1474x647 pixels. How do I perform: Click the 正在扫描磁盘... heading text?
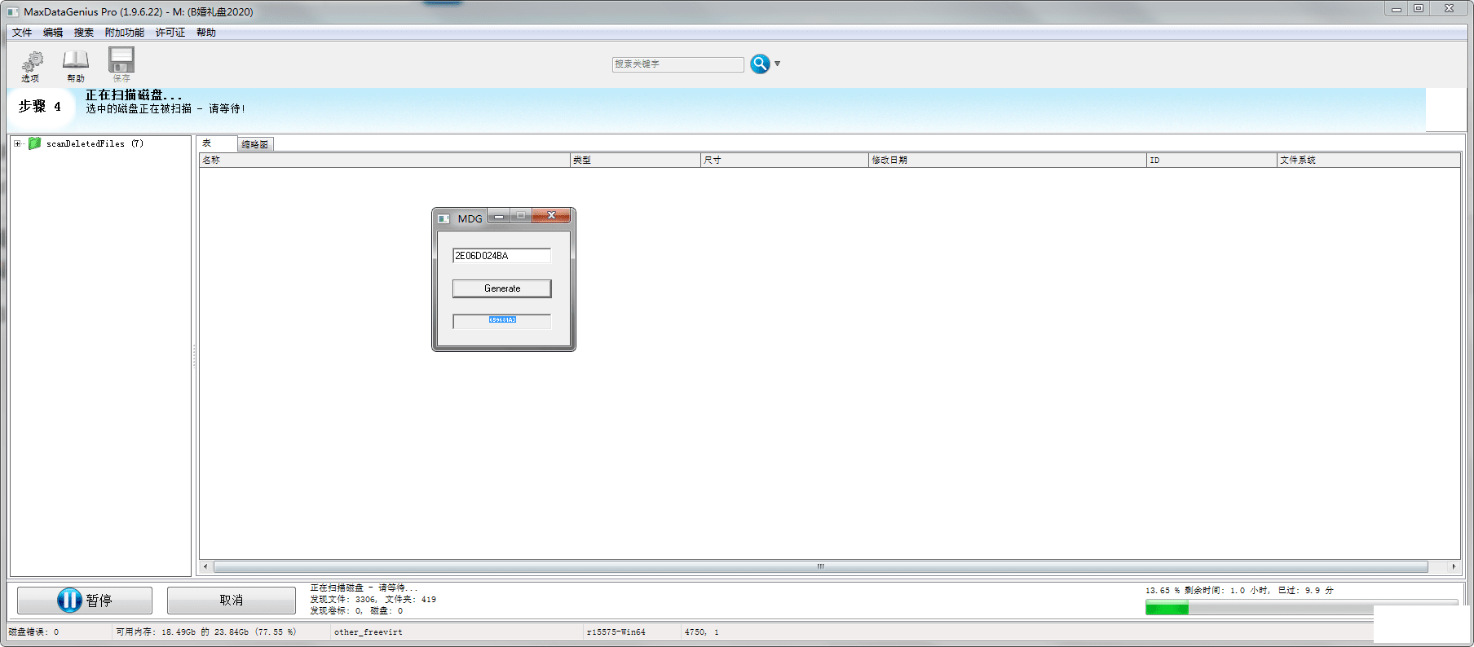point(134,95)
